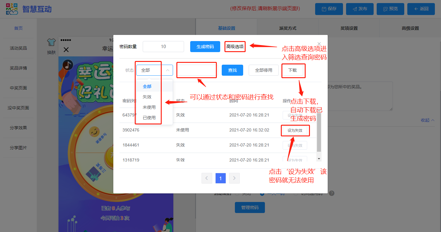Click the X icon in phone preview header
This screenshot has height=232, width=441.
coord(66,50)
